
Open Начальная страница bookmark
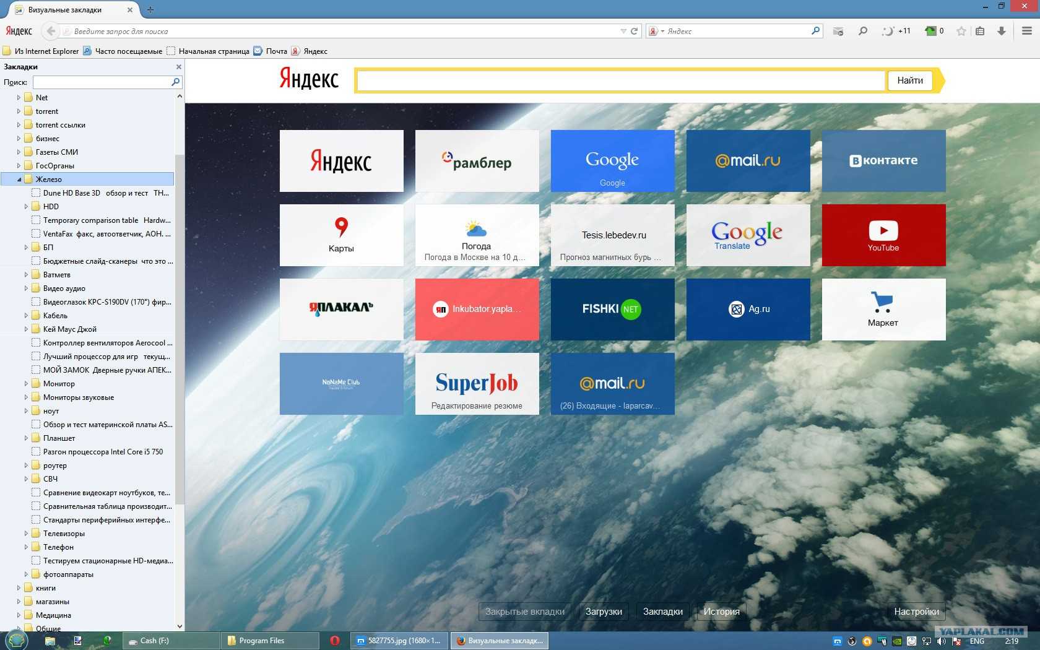click(208, 51)
